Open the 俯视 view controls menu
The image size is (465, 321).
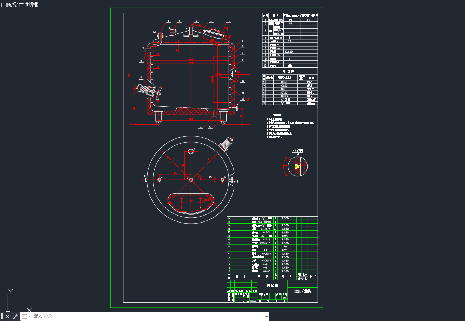point(12,5)
